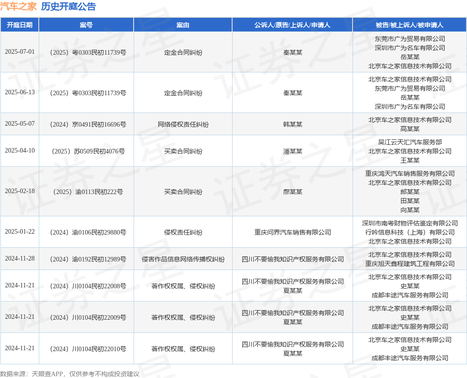Click defendant 深圳市南粤财物评估鉴定有限公司
Image resolution: width=467 pixels, height=378 pixels.
click(410, 223)
